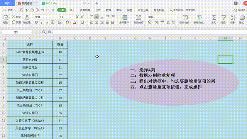Toggle middle vertical alignment

click(x=97, y=17)
